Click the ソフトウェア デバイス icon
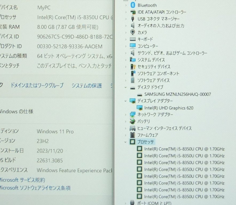Screen dimensions: 236x205 click(x=133, y=80)
